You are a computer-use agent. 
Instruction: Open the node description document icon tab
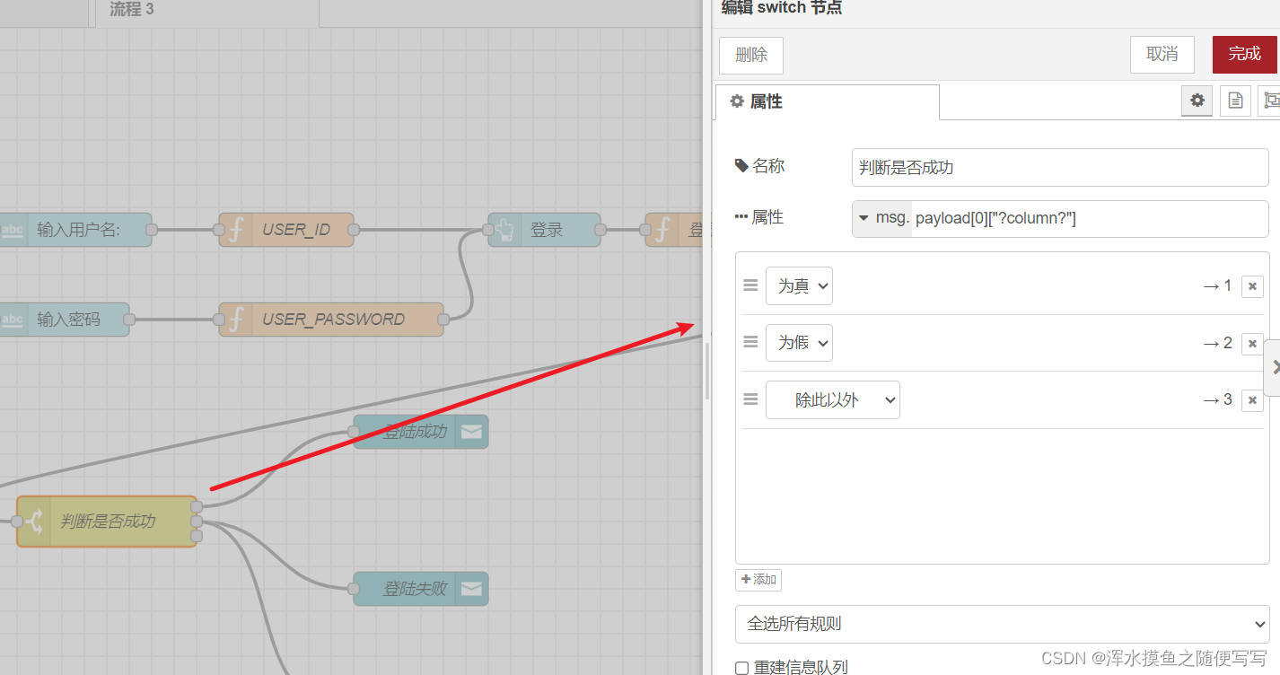pos(1234,101)
